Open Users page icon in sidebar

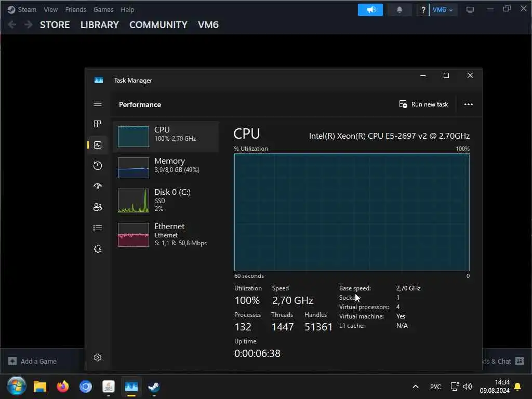(98, 207)
